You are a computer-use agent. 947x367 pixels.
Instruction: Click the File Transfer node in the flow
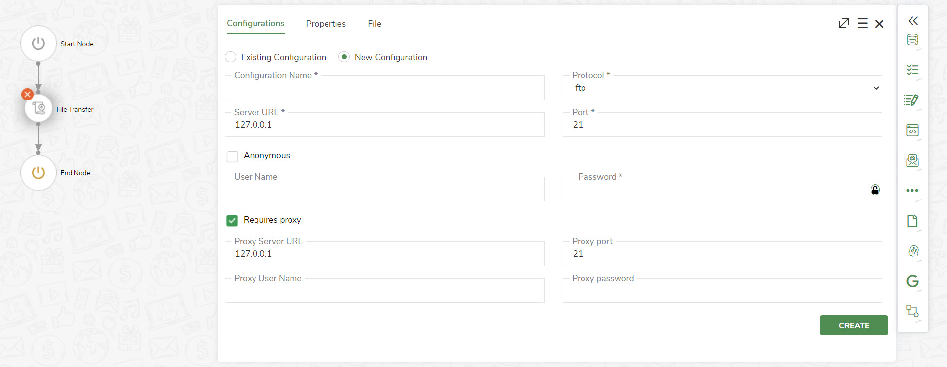tap(38, 108)
